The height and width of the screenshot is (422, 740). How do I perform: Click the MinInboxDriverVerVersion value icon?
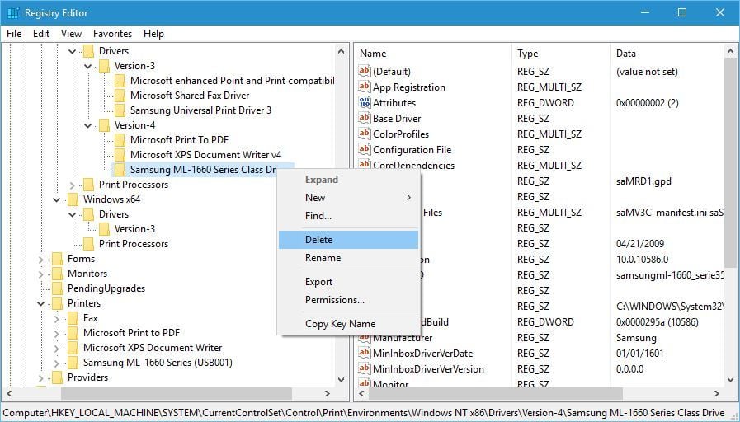[x=365, y=368]
